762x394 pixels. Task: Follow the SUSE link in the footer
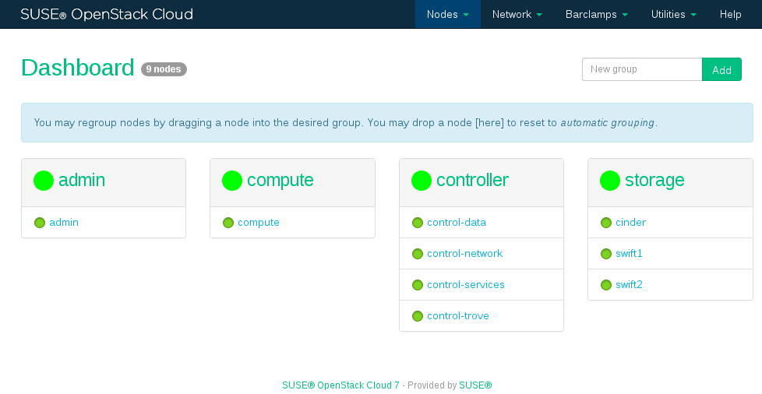pyautogui.click(x=475, y=385)
